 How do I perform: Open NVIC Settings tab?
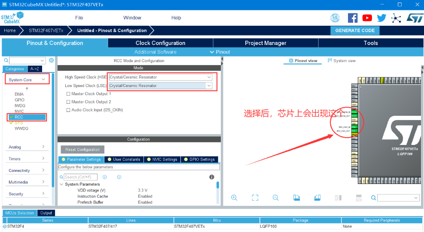coord(162,160)
